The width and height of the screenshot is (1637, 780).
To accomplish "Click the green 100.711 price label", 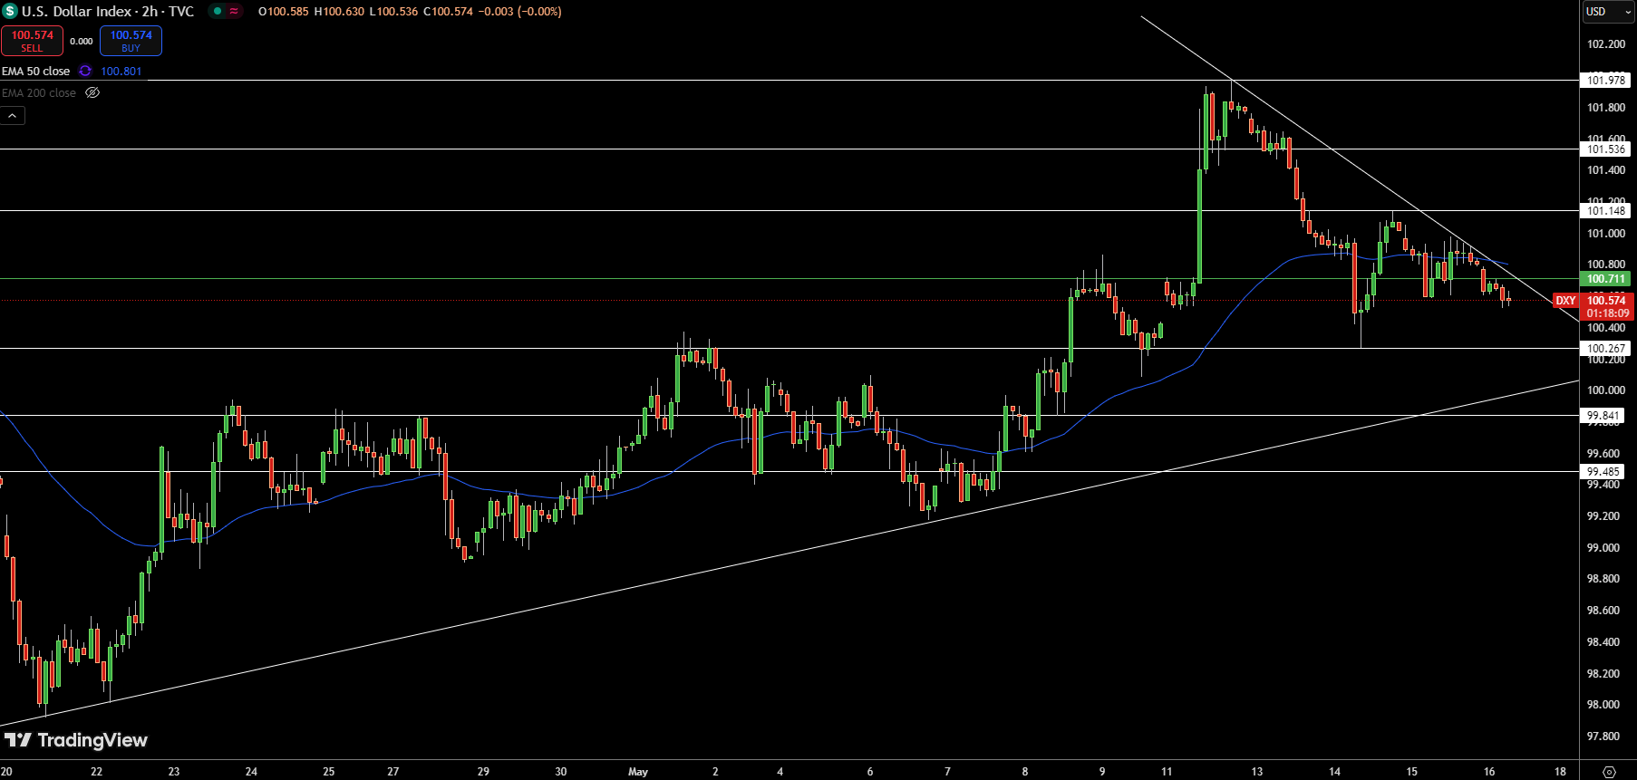I will [1605, 279].
